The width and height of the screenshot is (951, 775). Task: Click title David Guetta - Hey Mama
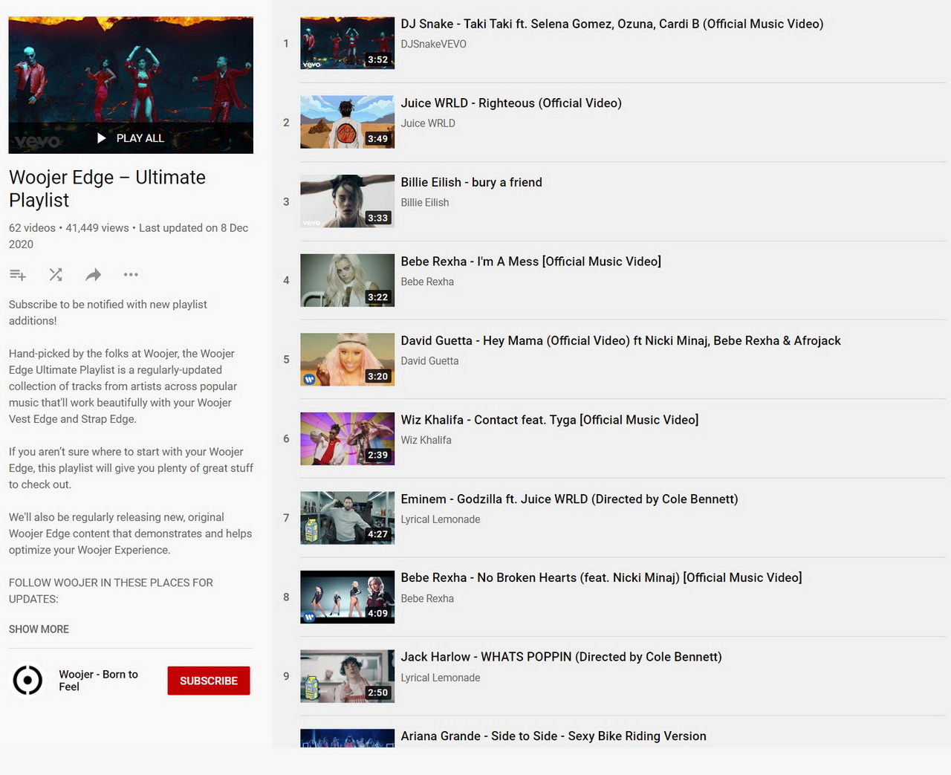621,340
